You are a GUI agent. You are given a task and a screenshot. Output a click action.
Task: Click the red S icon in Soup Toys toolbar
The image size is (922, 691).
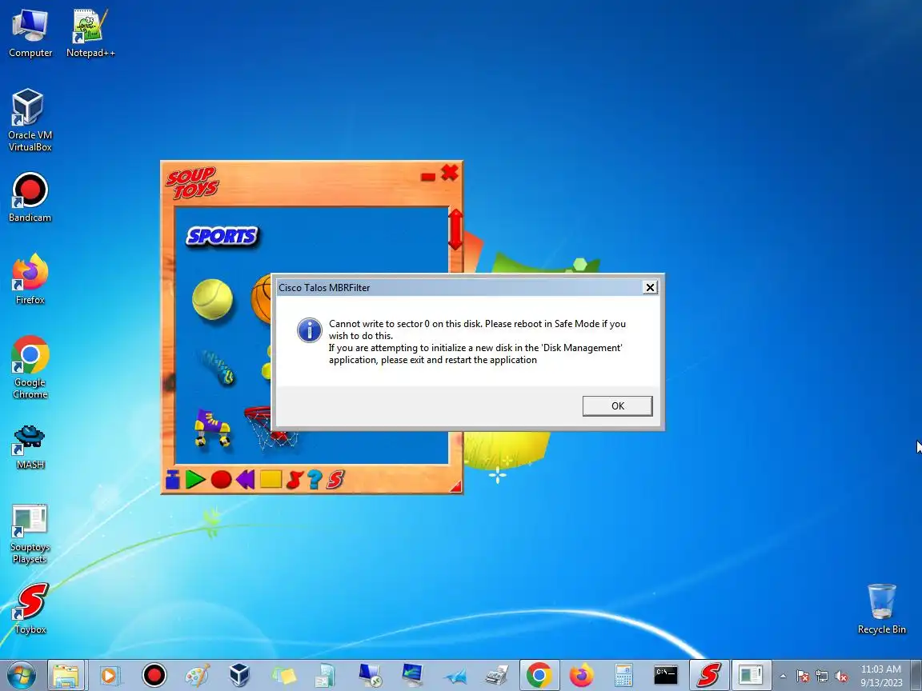point(335,480)
